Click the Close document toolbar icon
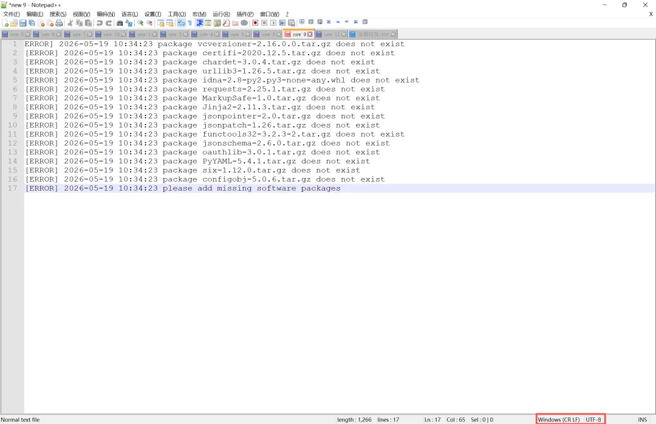 (41, 23)
